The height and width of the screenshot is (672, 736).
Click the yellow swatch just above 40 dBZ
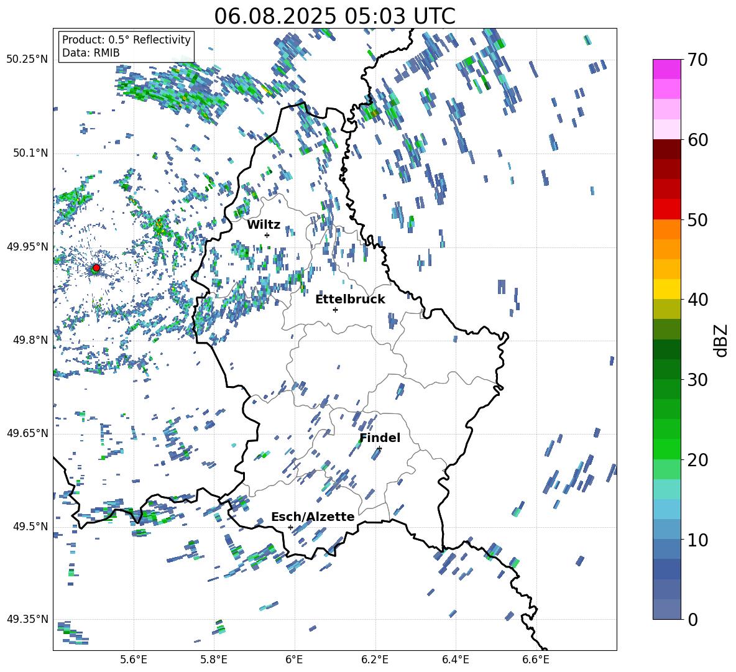click(667, 289)
